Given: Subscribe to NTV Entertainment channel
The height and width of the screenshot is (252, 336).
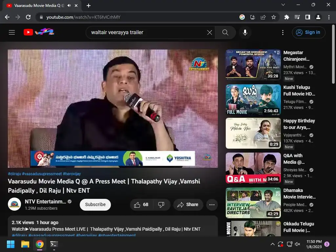Looking at the screenshot, I should point(95,205).
